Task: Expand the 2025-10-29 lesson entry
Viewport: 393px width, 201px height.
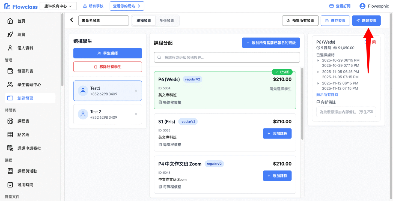Action: [x=318, y=60]
